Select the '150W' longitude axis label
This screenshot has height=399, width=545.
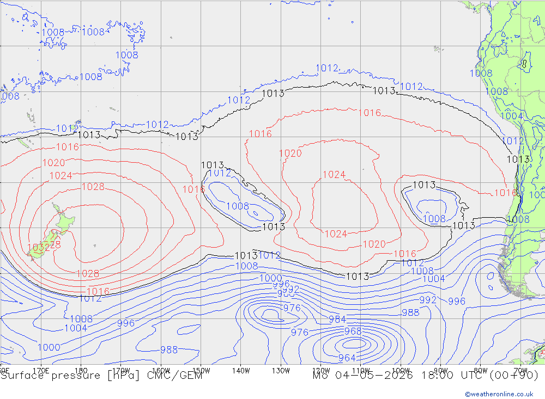point(201,371)
